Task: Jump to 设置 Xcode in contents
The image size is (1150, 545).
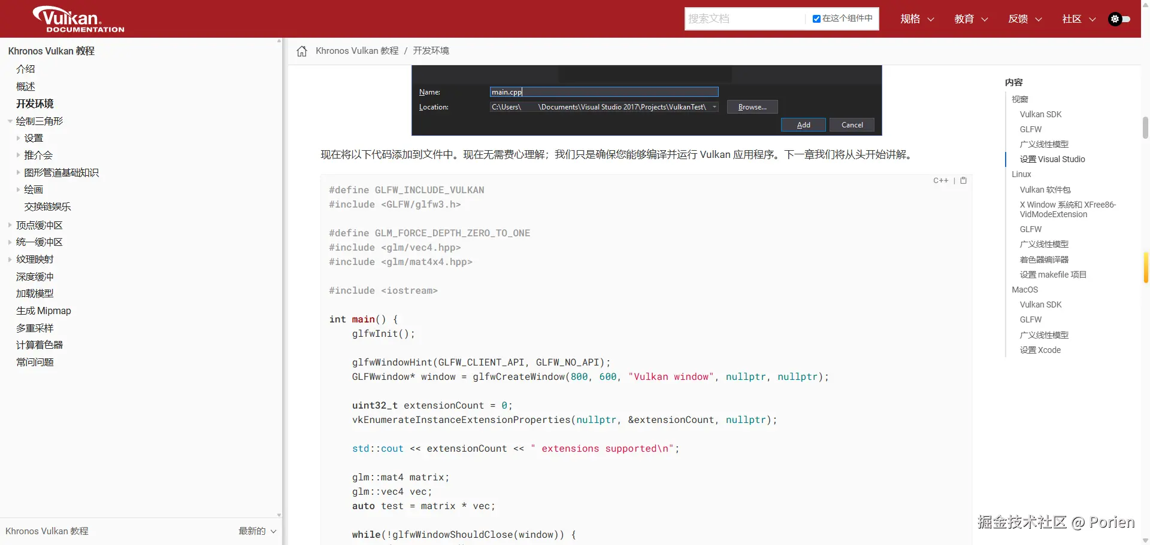Action: click(x=1040, y=350)
